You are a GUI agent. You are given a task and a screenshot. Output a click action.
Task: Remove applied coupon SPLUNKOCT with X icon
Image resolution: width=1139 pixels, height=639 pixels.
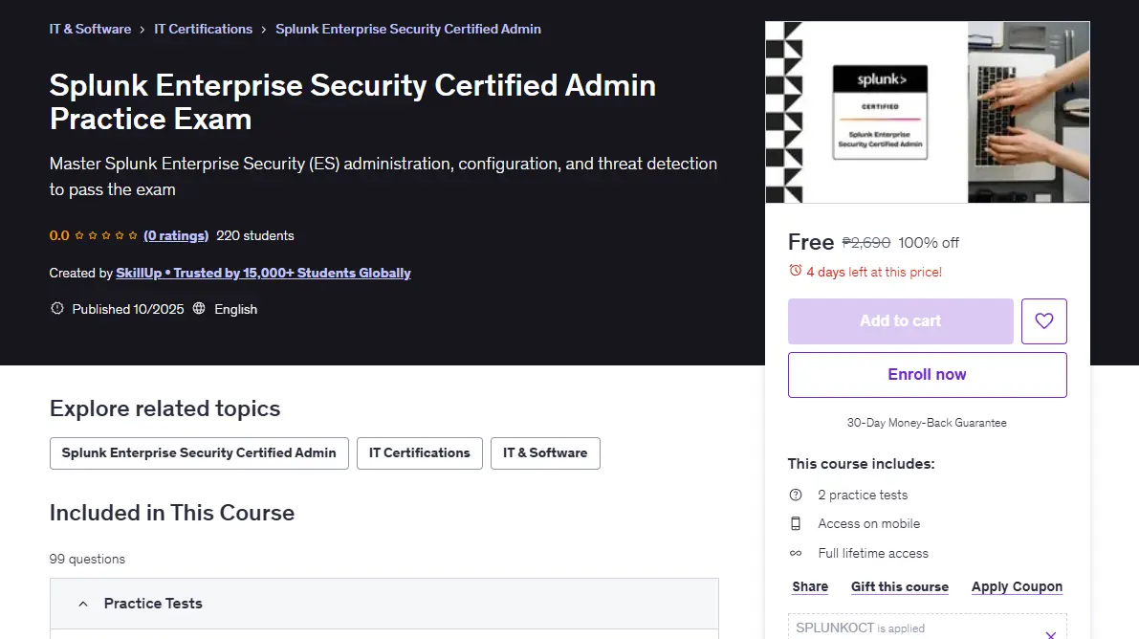click(x=1050, y=634)
